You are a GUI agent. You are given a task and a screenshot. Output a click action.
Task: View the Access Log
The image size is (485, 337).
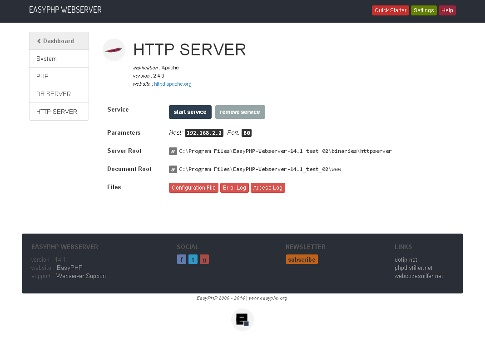click(x=268, y=187)
